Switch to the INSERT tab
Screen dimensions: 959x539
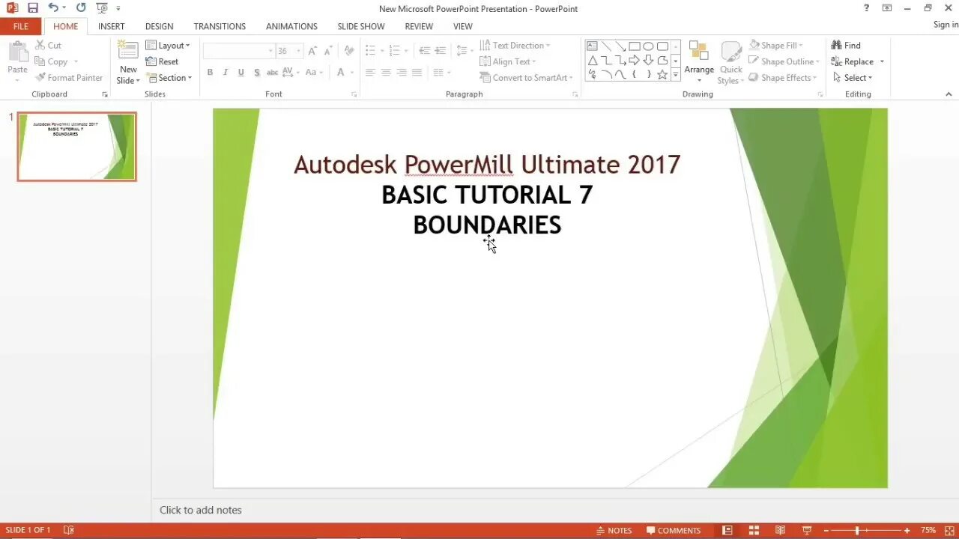pos(112,26)
